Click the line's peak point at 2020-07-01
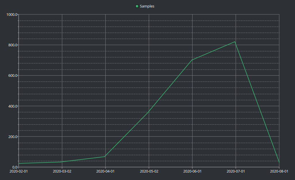This screenshot has width=295, height=180. pos(235,42)
